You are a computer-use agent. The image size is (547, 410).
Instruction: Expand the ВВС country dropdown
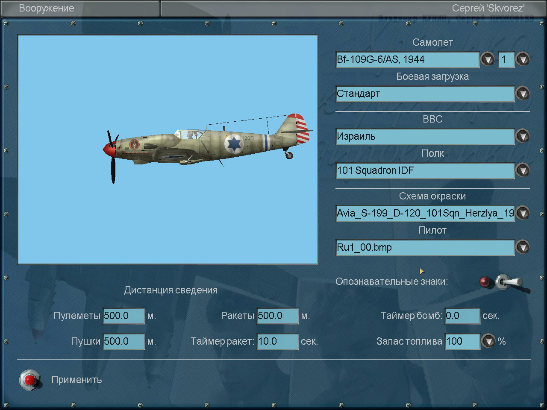click(523, 136)
